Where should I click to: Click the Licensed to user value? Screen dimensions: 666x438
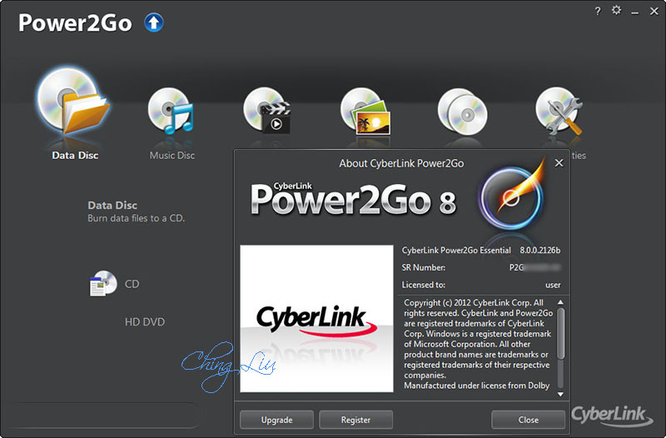(x=553, y=285)
